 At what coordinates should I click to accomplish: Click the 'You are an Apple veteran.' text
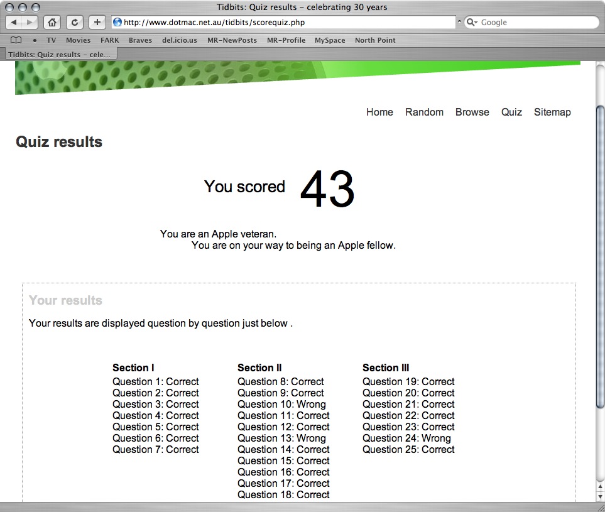219,234
